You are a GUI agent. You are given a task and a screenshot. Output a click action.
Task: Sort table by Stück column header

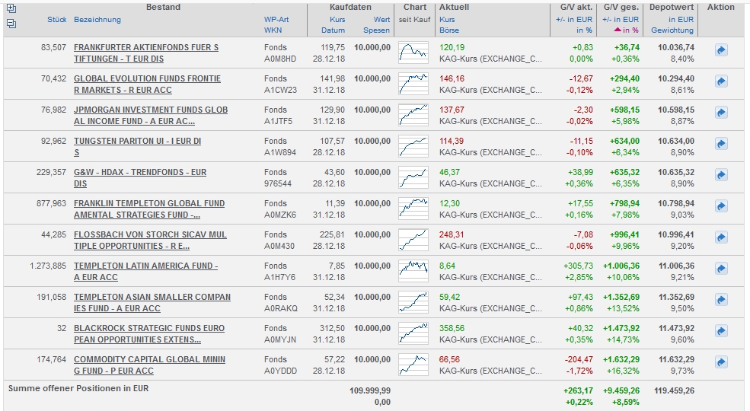coord(56,19)
